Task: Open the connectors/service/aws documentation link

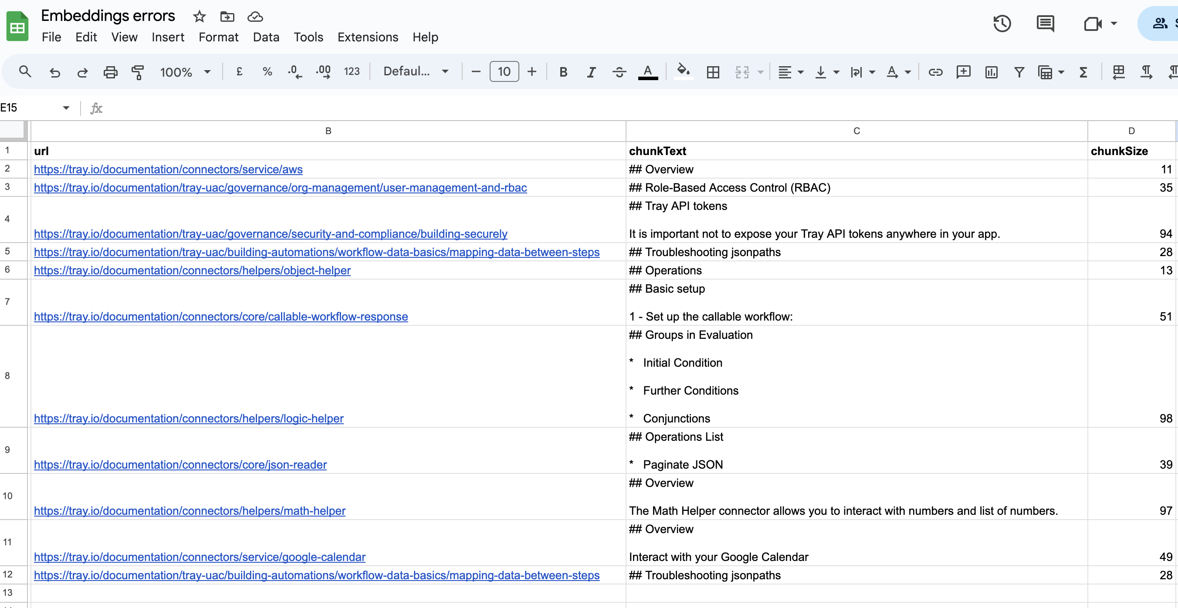Action: 168,169
